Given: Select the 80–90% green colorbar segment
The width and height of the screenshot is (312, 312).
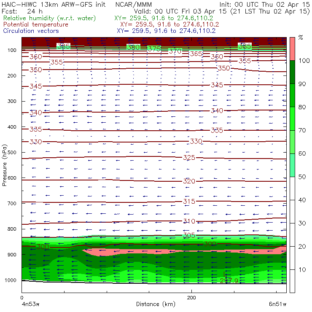Looking at the screenshot, I should point(292,95).
